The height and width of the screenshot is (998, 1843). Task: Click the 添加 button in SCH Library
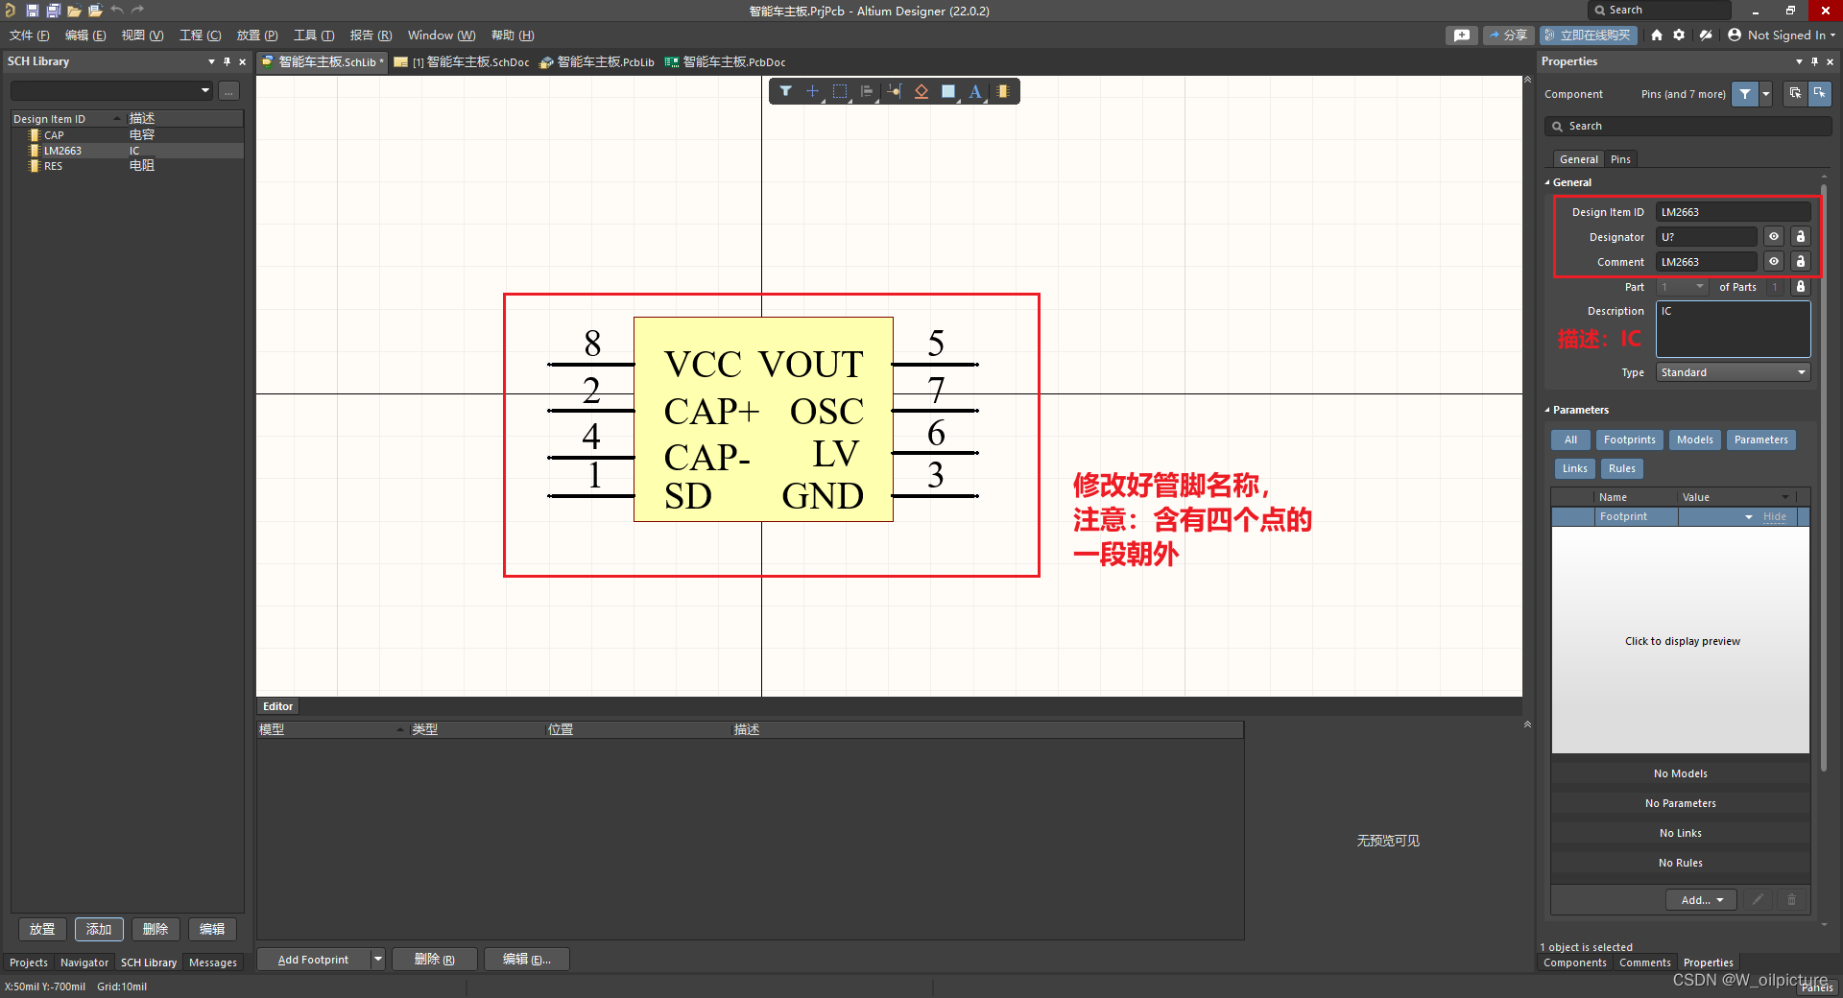coord(99,929)
